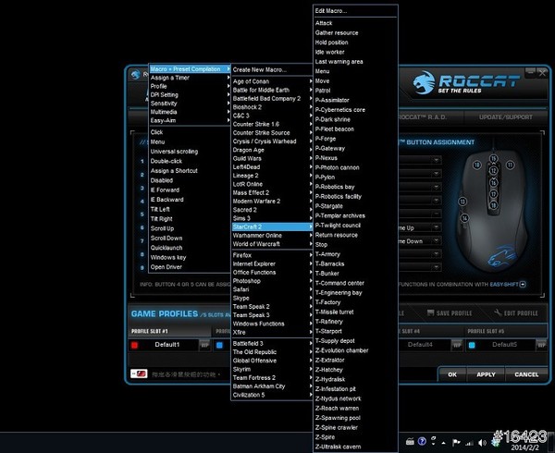The width and height of the screenshot is (555, 453).
Task: Open the World of Warcraft preset submenu
Action: click(x=272, y=244)
